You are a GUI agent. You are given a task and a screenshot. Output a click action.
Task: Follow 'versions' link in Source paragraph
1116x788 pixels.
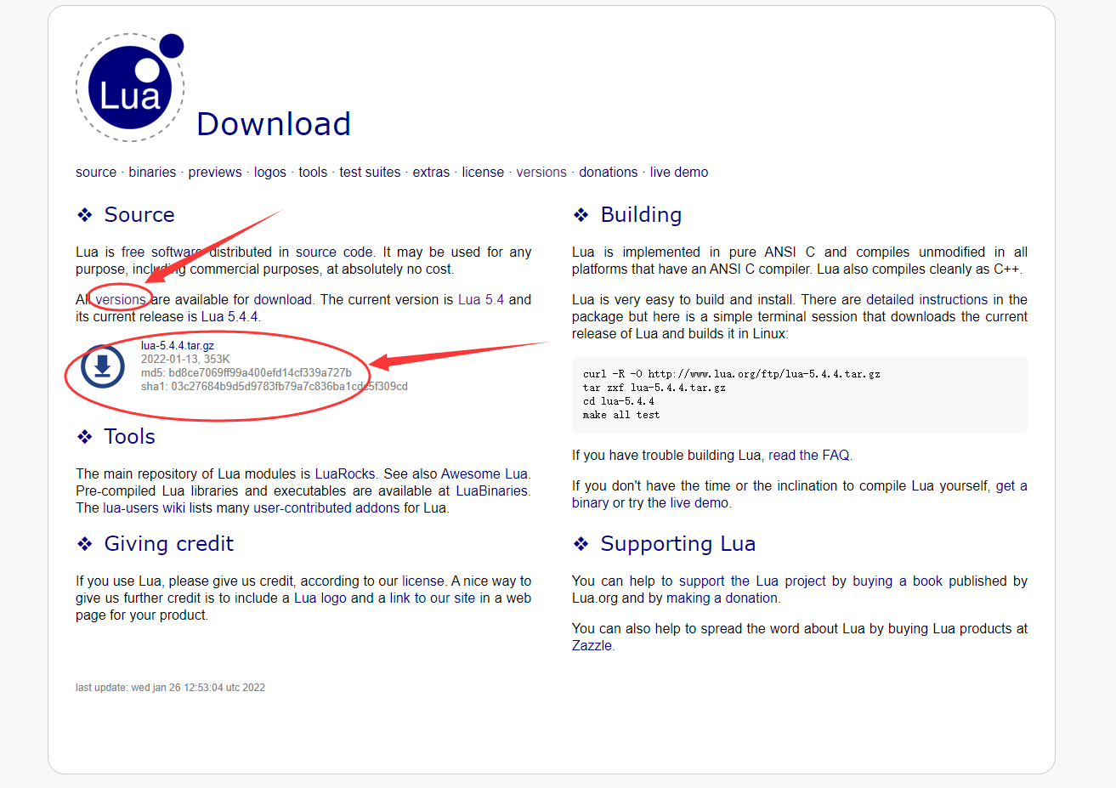click(121, 299)
